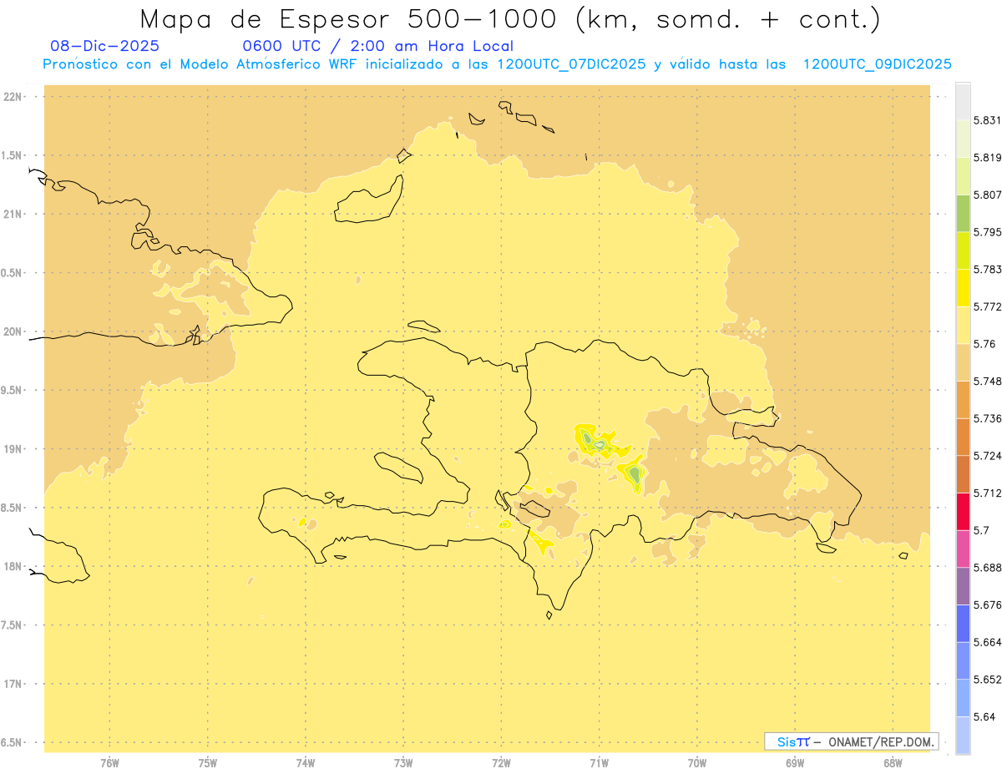1002x774 pixels.
Task: Select legend value 5.795
Action: tap(988, 232)
